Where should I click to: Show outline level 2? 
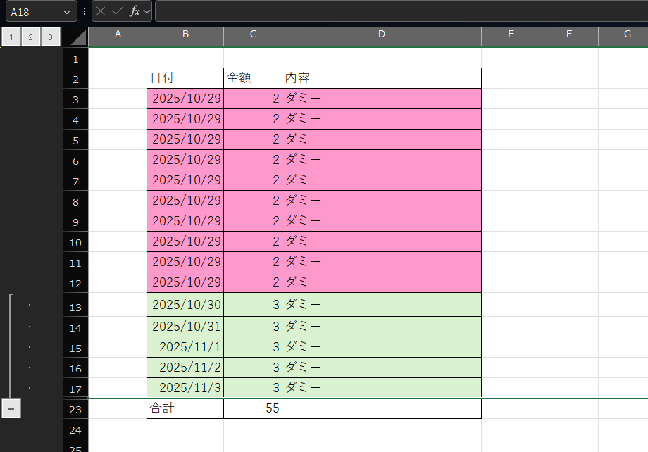(x=31, y=37)
